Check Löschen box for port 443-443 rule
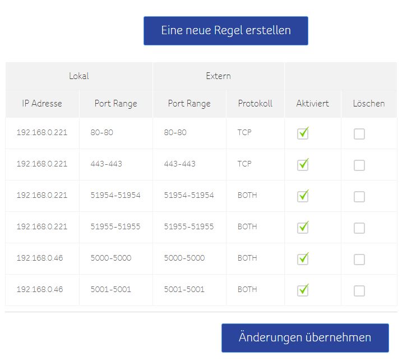Image resolution: width=407 pixels, height=361 pixels. [x=359, y=165]
